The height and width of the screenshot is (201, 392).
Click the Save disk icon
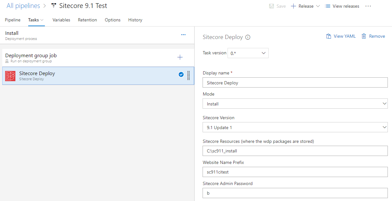coord(271,6)
